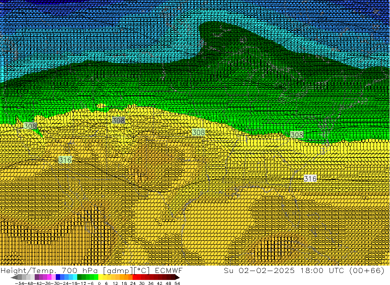Click the dark right arrow of color scale
This screenshot has width=390, height=285.
tap(177, 277)
